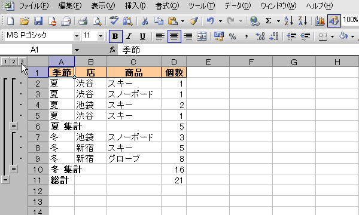Click the Merge and Center icon

(202, 36)
